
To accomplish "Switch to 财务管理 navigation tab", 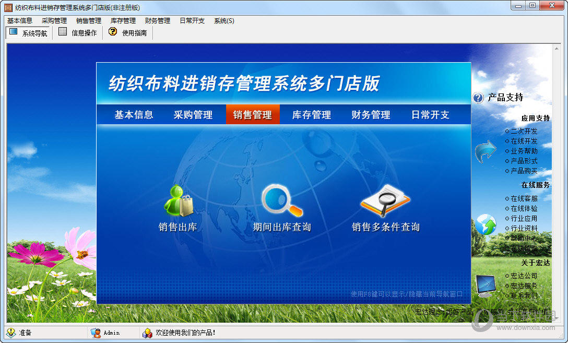I will coord(371,115).
